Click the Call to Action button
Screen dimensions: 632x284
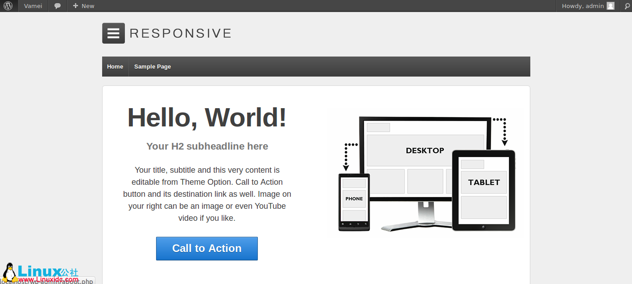tap(207, 248)
